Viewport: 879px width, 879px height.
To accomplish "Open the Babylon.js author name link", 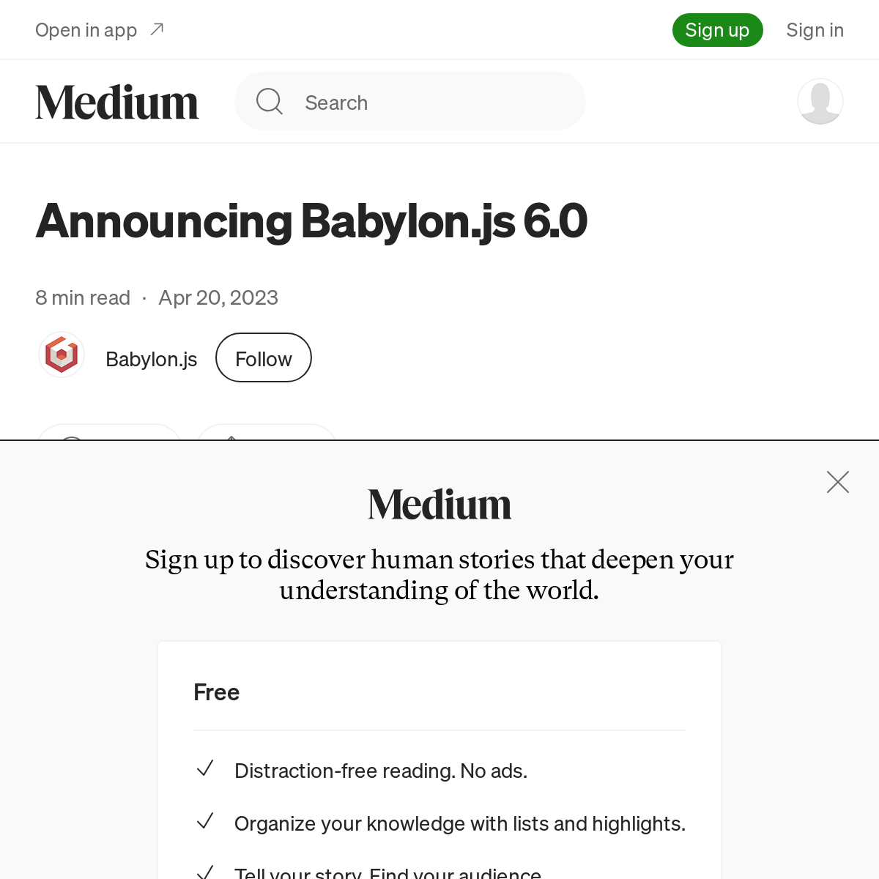I will tap(152, 359).
